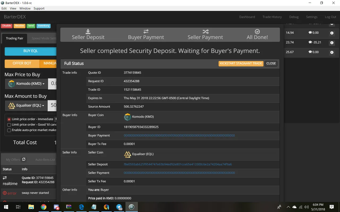
Task: Open the Seller Payment zero hash link
Action: (x=179, y=173)
